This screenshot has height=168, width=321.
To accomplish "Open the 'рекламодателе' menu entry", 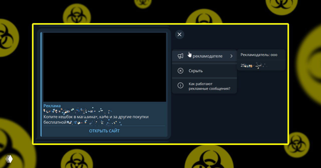I will pyautogui.click(x=207, y=56).
